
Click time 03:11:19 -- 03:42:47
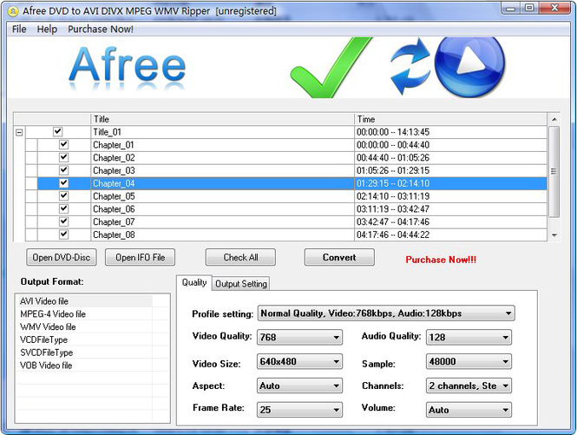point(393,209)
